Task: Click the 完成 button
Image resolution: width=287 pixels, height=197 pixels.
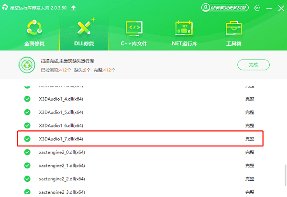Action: (x=254, y=64)
